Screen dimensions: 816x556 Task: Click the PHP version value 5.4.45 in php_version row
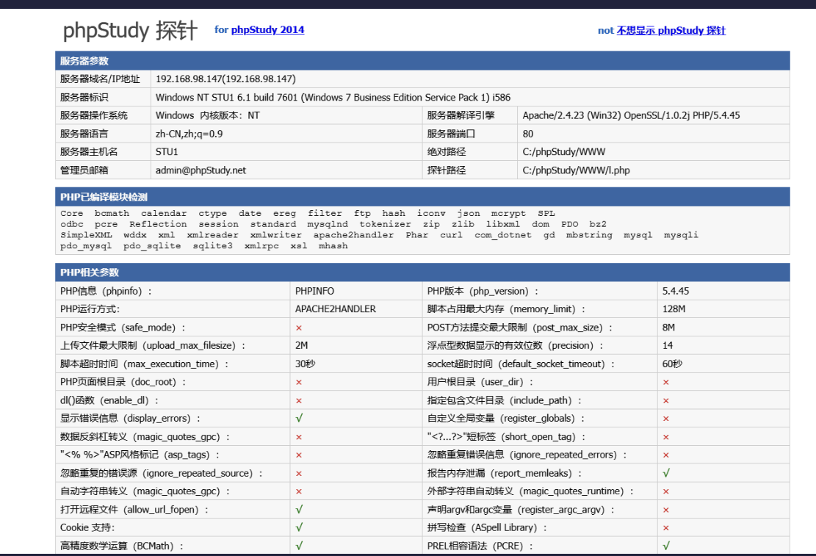tap(676, 291)
